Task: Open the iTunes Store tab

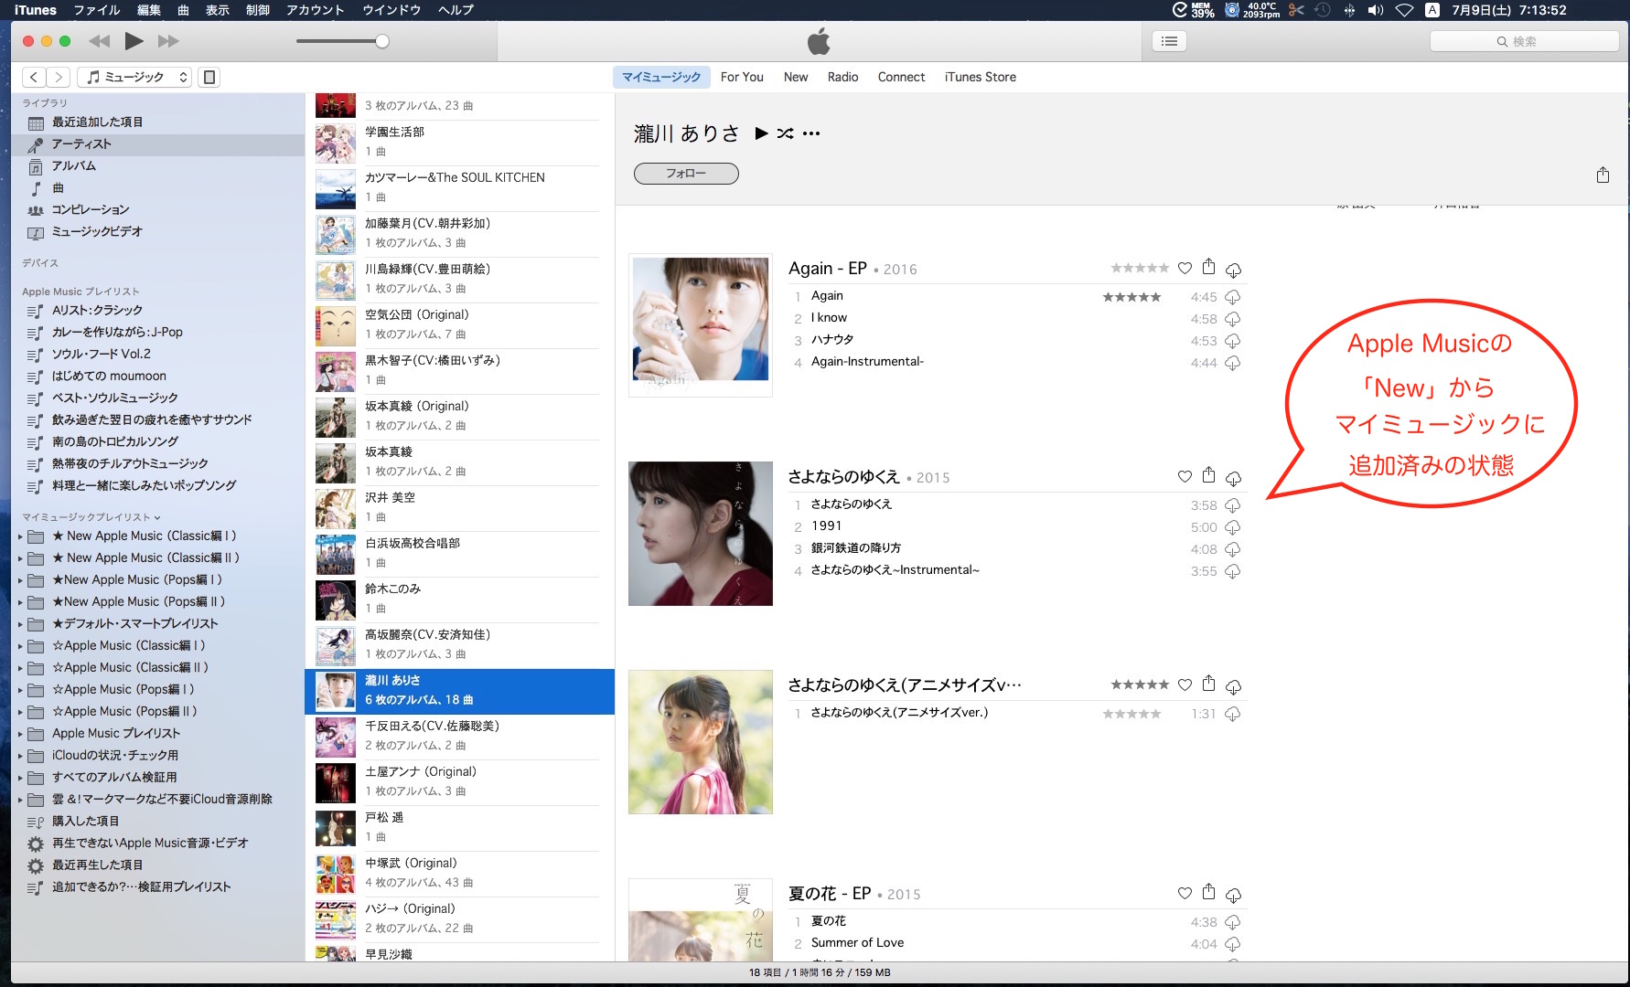Action: pos(981,77)
